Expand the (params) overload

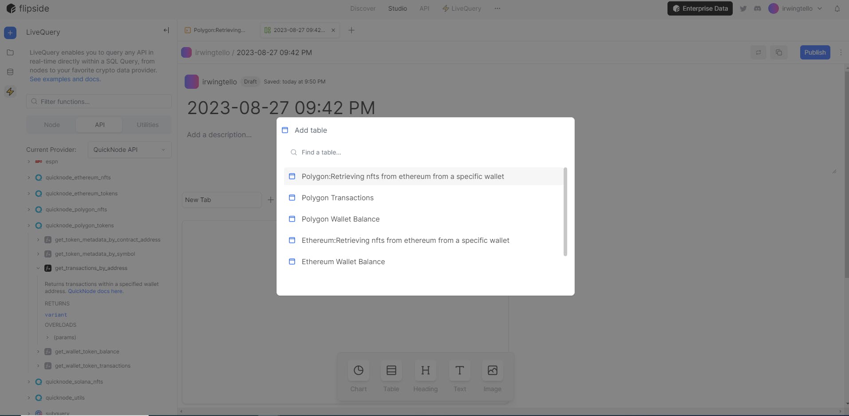(x=47, y=337)
